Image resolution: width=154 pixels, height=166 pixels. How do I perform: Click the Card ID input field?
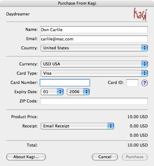point(132,83)
